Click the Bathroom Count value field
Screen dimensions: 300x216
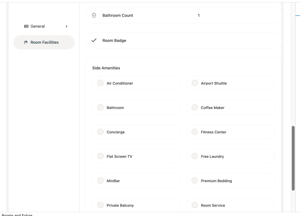[x=199, y=15]
